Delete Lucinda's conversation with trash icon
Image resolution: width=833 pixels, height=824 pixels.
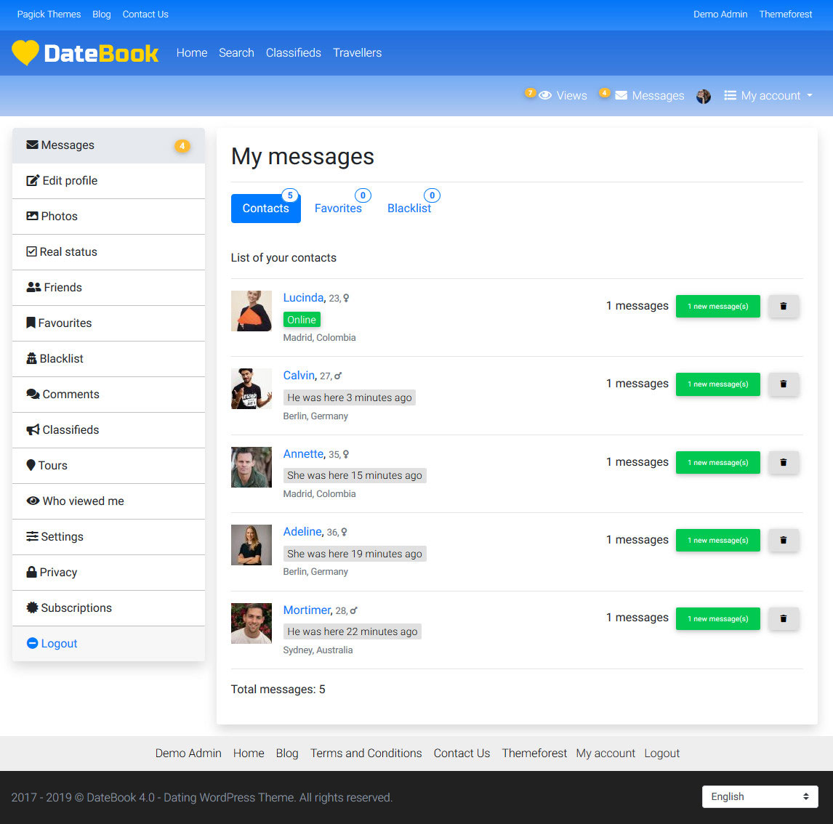pyautogui.click(x=783, y=306)
